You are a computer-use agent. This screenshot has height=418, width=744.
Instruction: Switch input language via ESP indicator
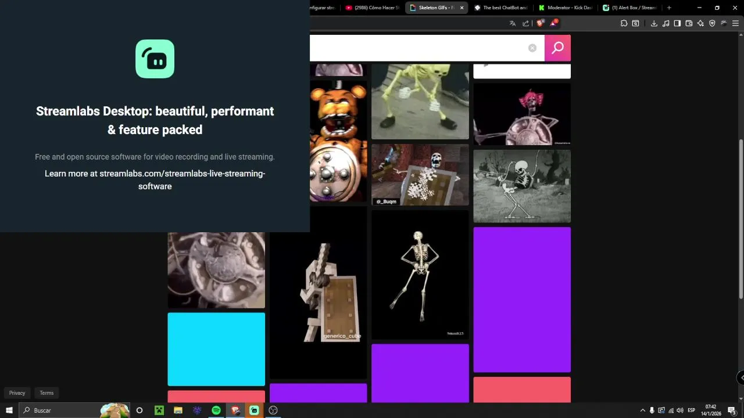click(x=692, y=410)
